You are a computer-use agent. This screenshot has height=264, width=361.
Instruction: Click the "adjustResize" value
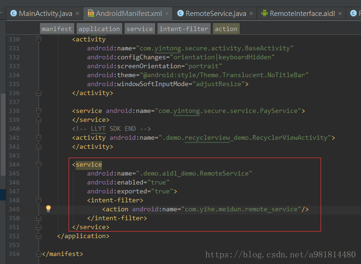coord(219,84)
